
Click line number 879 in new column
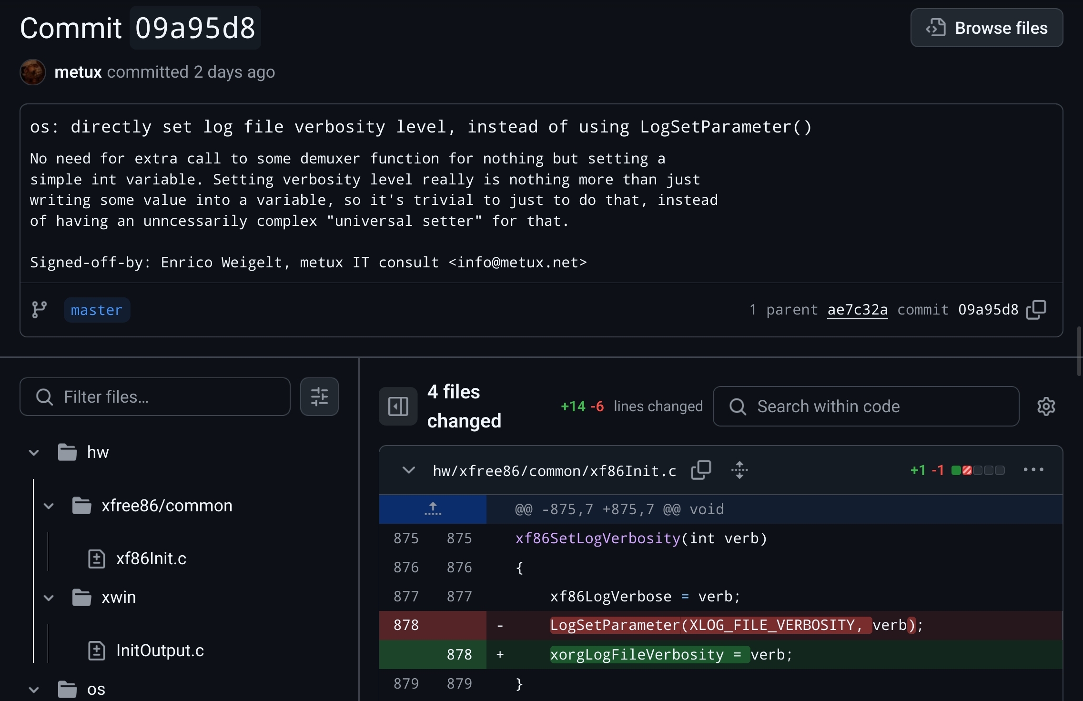point(459,684)
